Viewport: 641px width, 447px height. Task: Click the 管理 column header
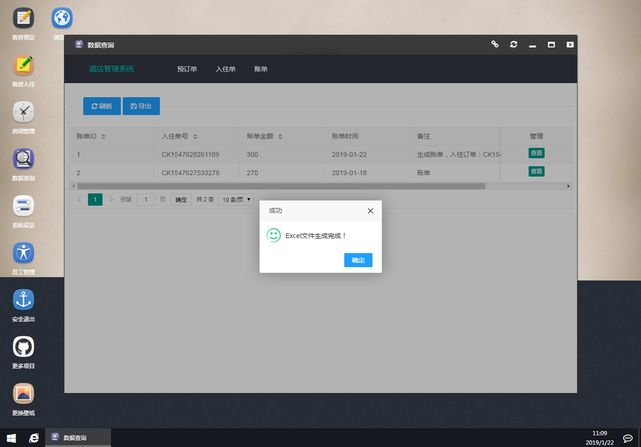coord(537,136)
